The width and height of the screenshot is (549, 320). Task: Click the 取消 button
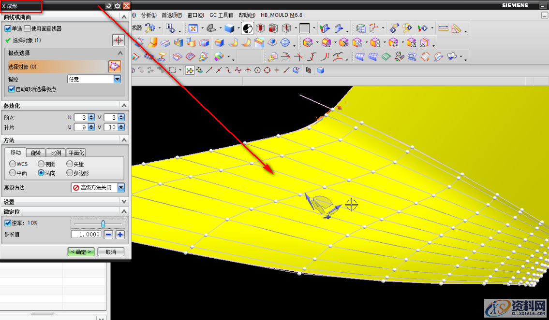111,252
